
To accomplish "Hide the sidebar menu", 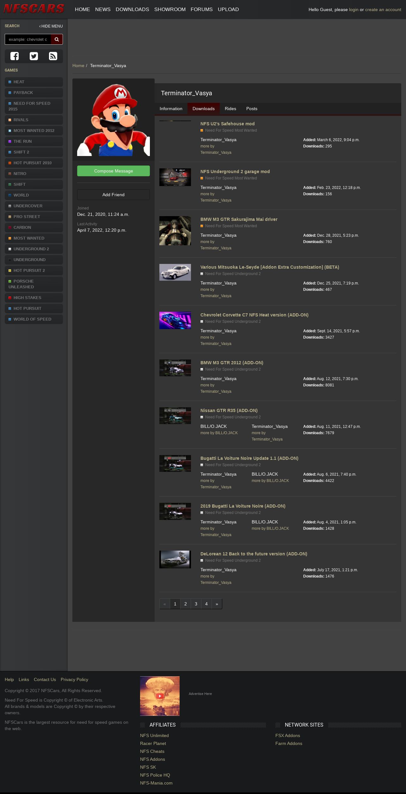I will pyautogui.click(x=51, y=26).
